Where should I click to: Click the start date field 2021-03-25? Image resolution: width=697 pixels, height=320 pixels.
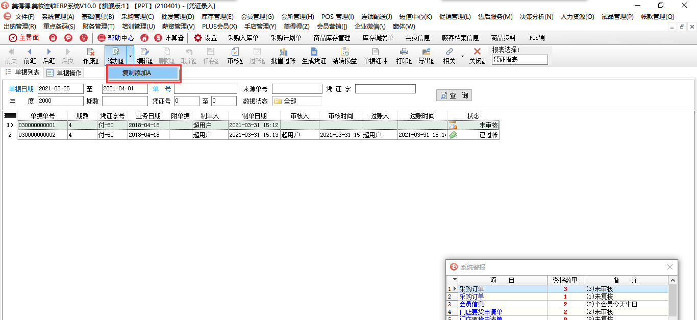60,89
